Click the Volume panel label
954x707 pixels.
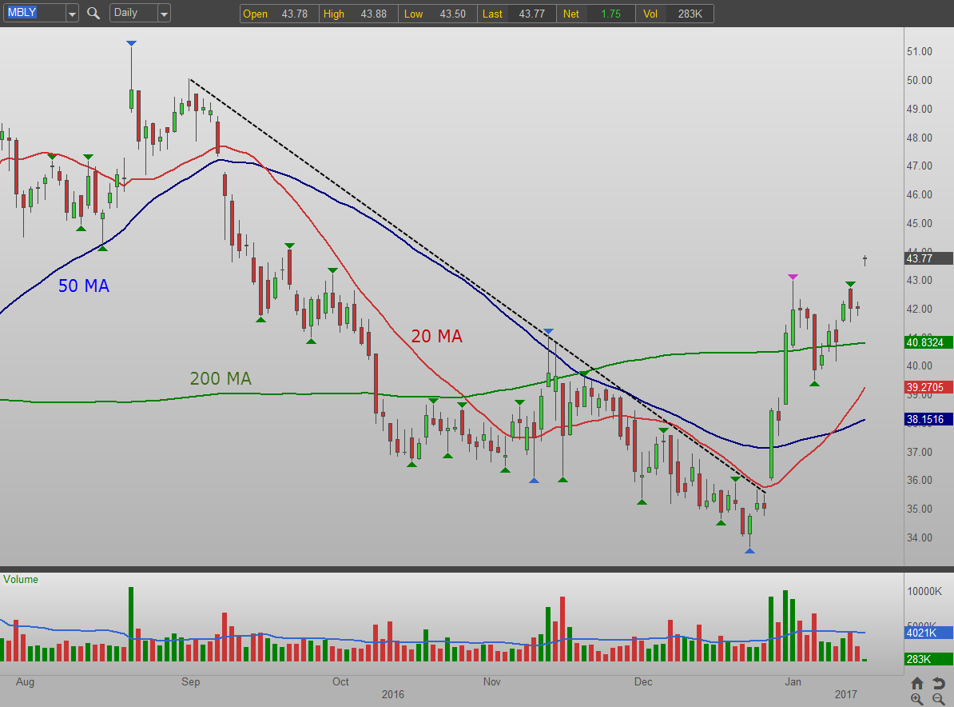(x=21, y=579)
